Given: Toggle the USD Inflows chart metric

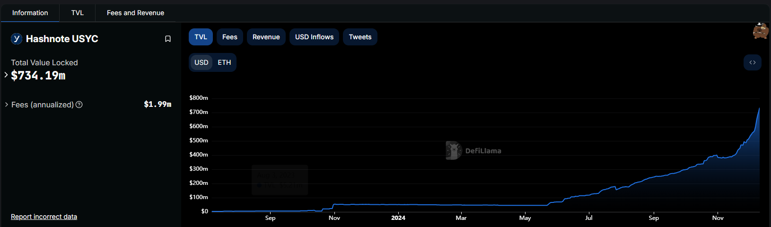Looking at the screenshot, I should [314, 37].
